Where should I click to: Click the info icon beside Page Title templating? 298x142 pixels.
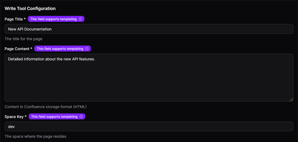tap(80, 19)
